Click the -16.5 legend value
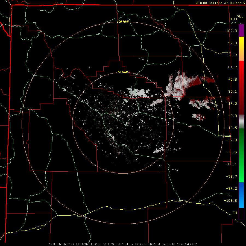The width and height of the screenshot is (246, 246). tap(232, 128)
